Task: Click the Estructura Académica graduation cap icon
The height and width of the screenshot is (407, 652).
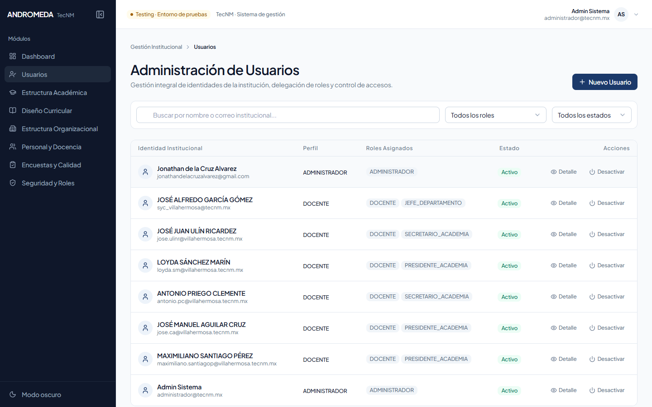Action: coord(13,92)
